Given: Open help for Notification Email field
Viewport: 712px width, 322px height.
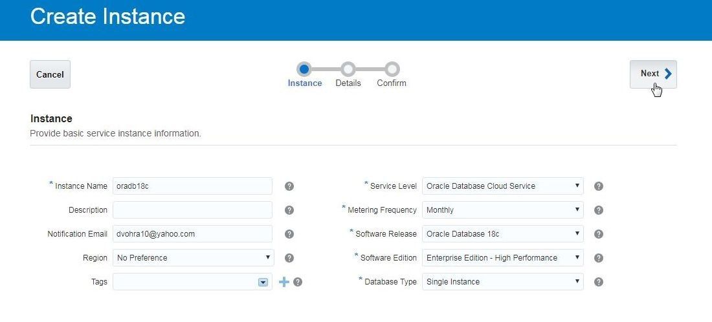Looking at the screenshot, I should (289, 234).
